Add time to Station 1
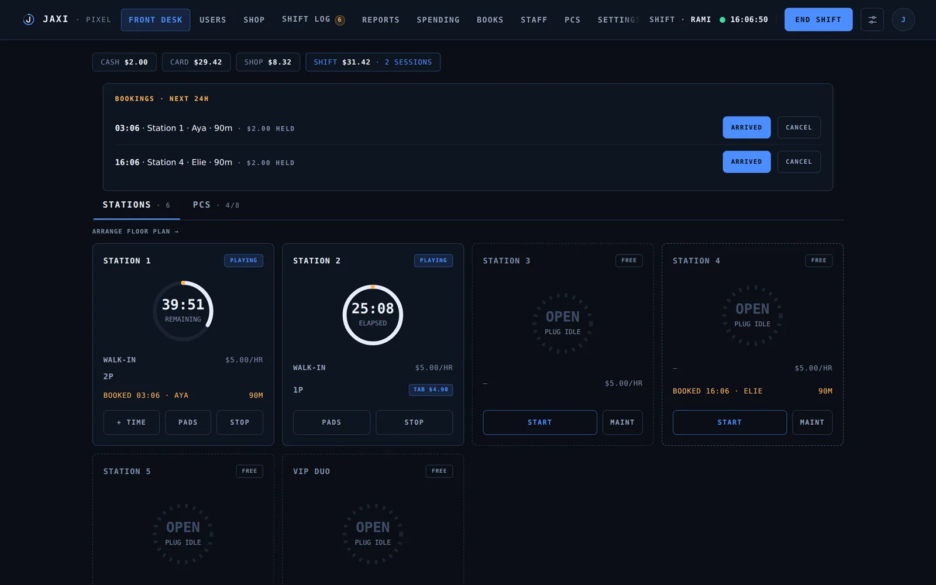Viewport: 936px width, 585px height. 131,422
